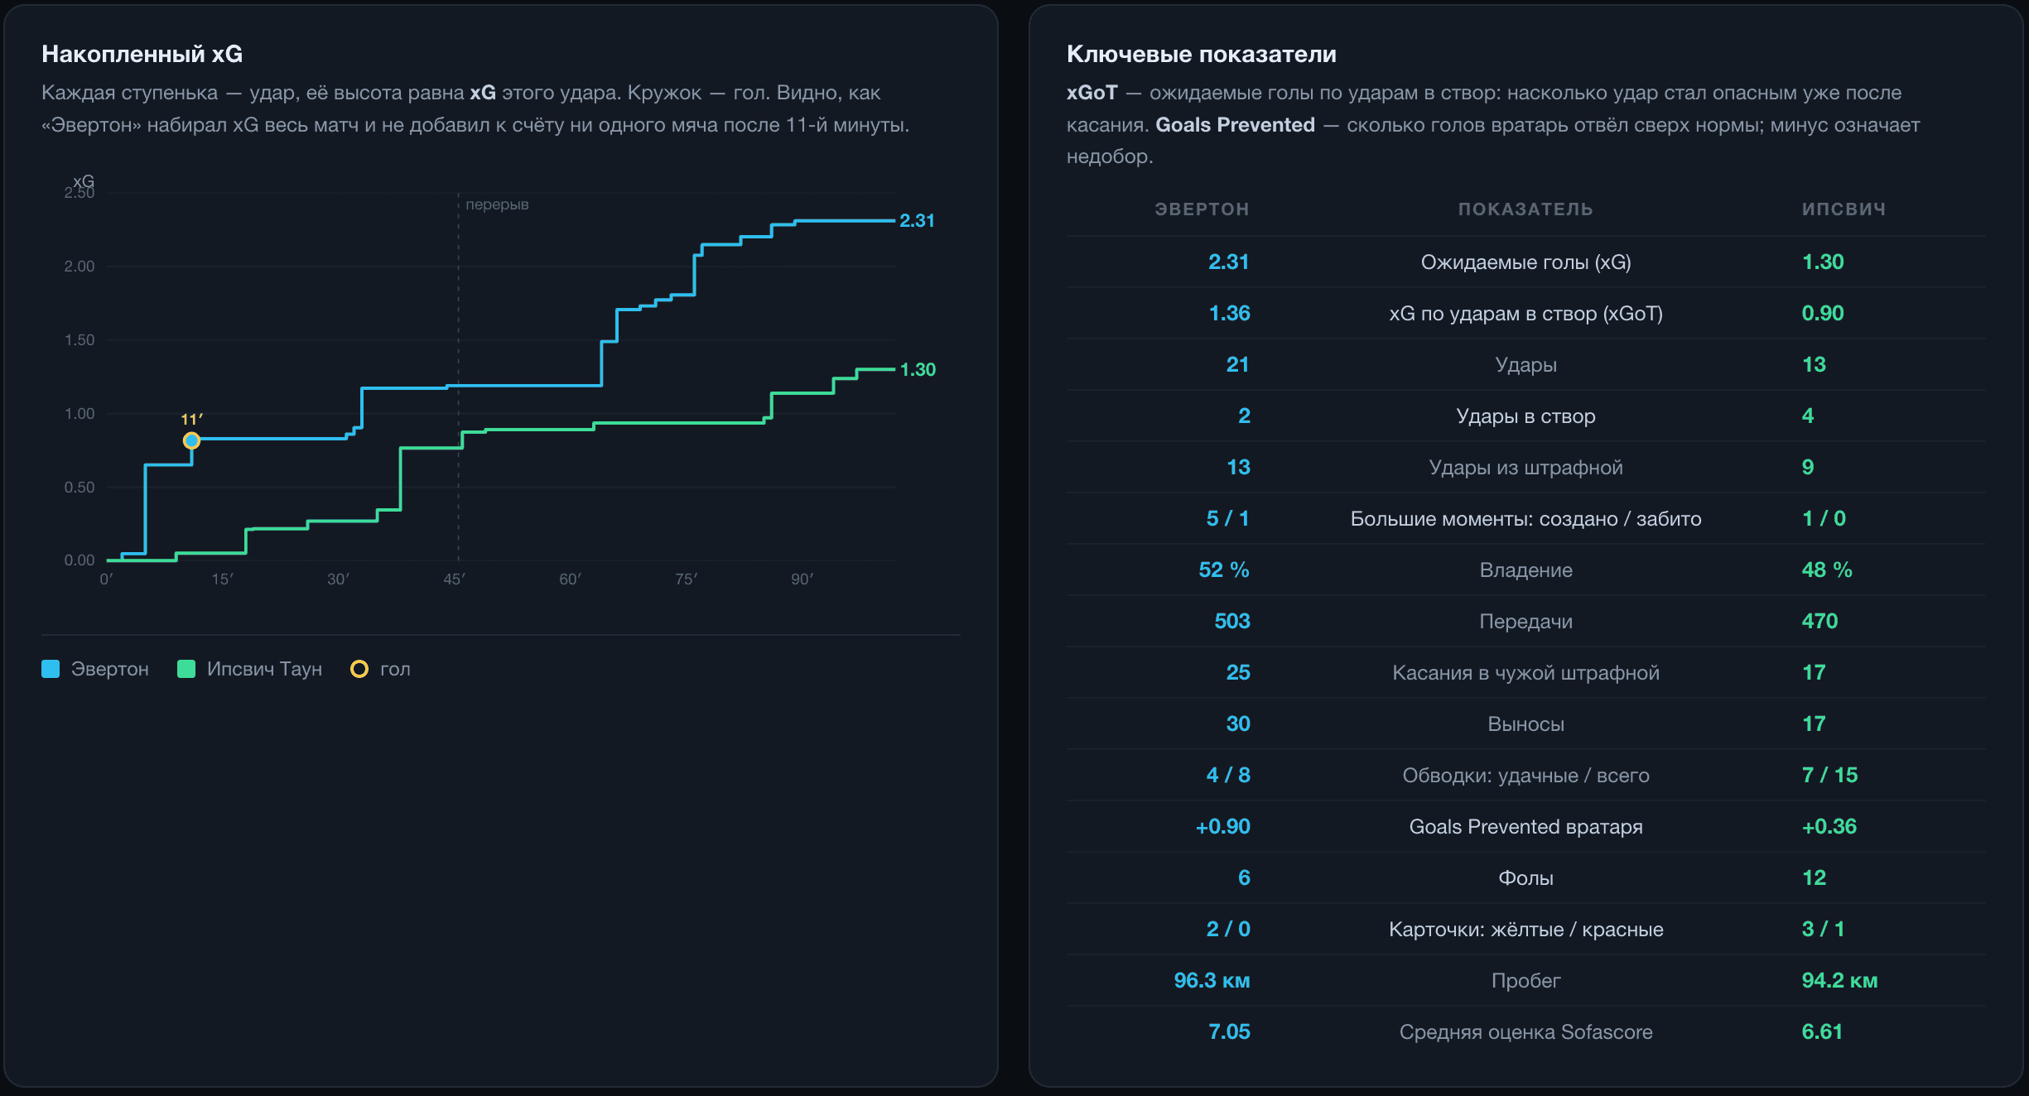
Task: Click the 11′ goal marker on the chart
Action: pos(191,440)
